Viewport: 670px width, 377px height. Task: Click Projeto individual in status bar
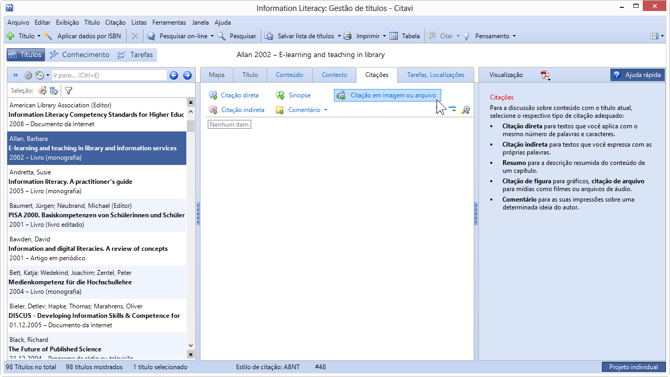[633, 367]
